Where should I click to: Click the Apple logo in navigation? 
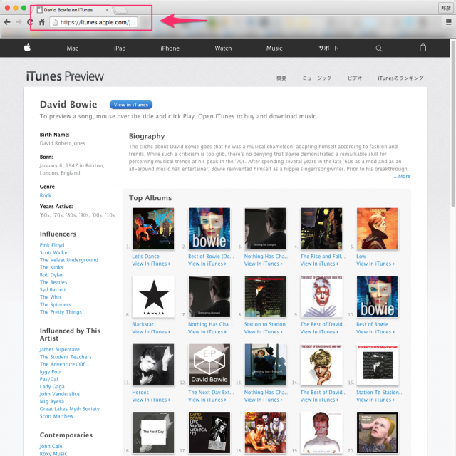(x=27, y=48)
